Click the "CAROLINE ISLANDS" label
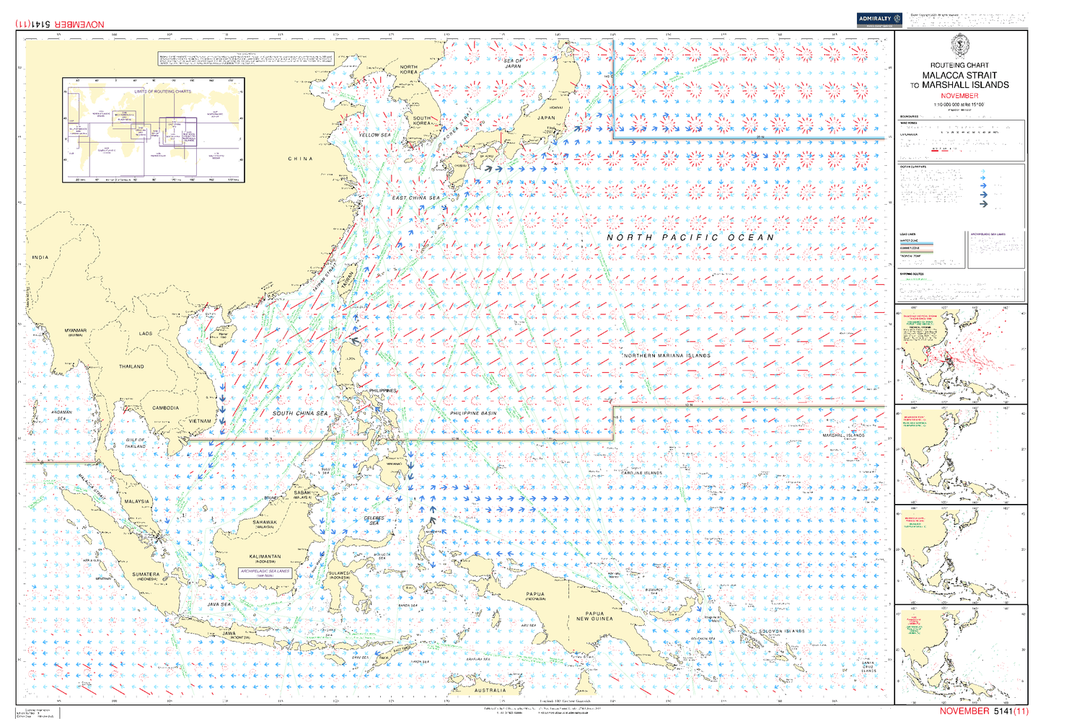The width and height of the screenshot is (1082, 721). tap(641, 473)
